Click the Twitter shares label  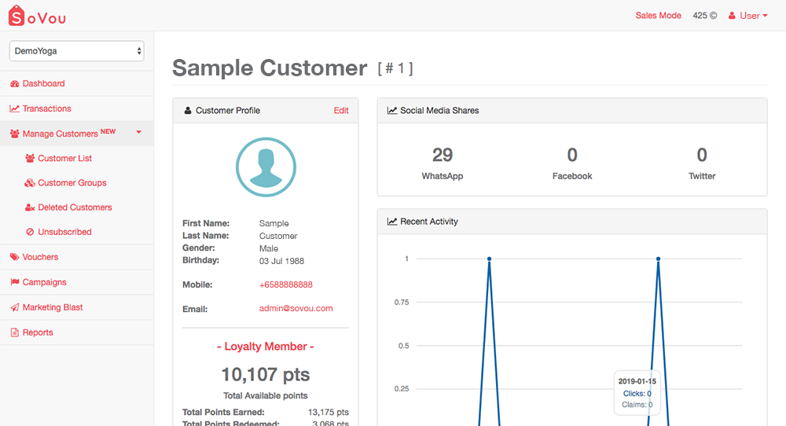click(x=702, y=176)
